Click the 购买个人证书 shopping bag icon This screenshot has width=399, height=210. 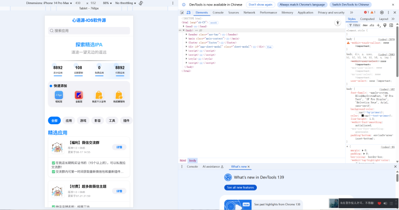point(99,95)
